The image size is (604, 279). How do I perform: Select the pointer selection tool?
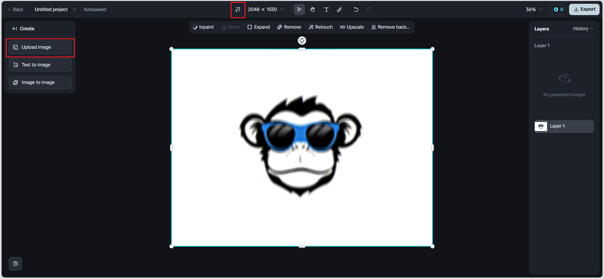[x=299, y=9]
